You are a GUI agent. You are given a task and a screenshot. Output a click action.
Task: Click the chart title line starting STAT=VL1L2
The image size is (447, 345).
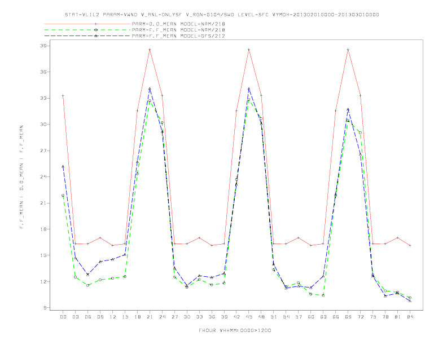(x=222, y=15)
